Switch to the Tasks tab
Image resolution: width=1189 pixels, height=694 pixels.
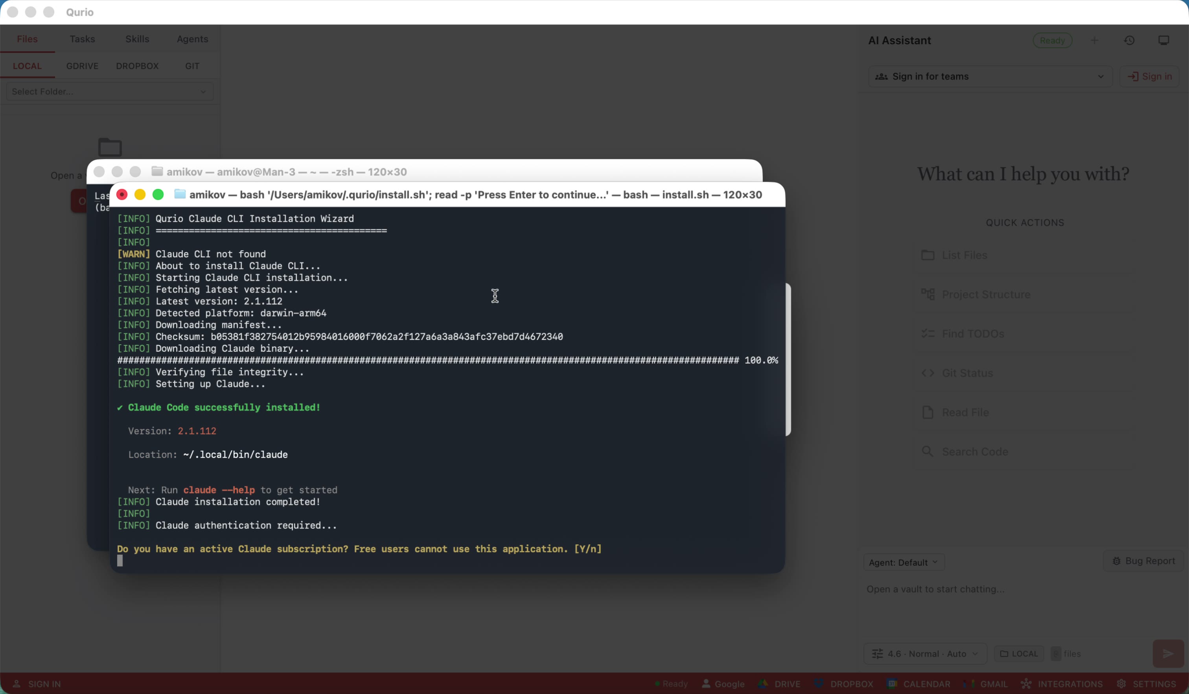[x=82, y=39]
